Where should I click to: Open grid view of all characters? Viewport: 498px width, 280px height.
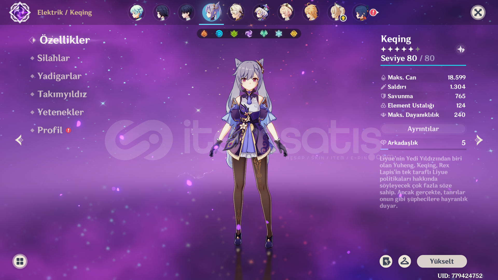tap(20, 261)
